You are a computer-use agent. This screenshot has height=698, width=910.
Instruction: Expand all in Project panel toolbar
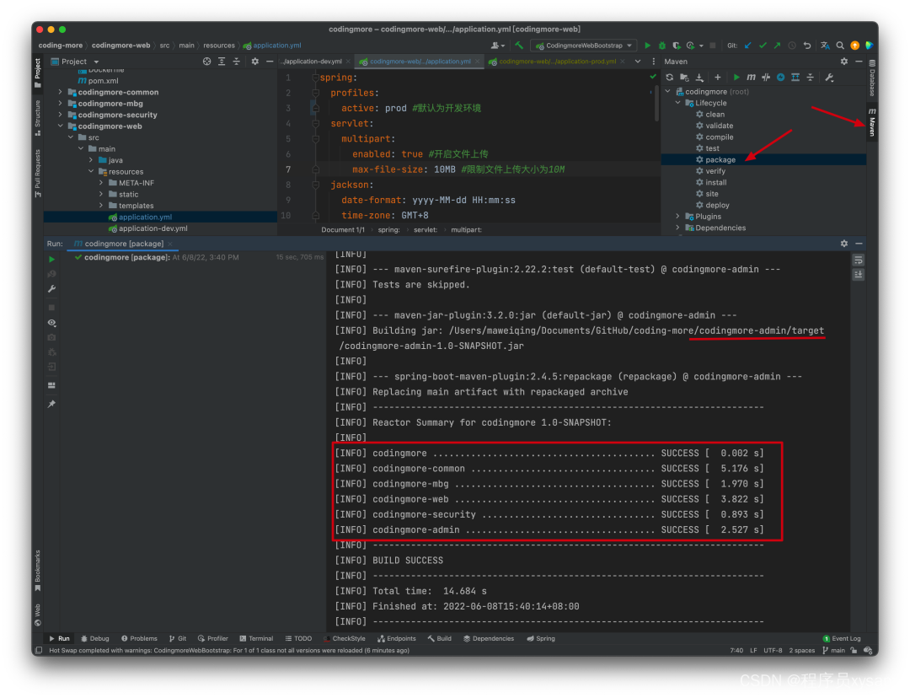[222, 62]
